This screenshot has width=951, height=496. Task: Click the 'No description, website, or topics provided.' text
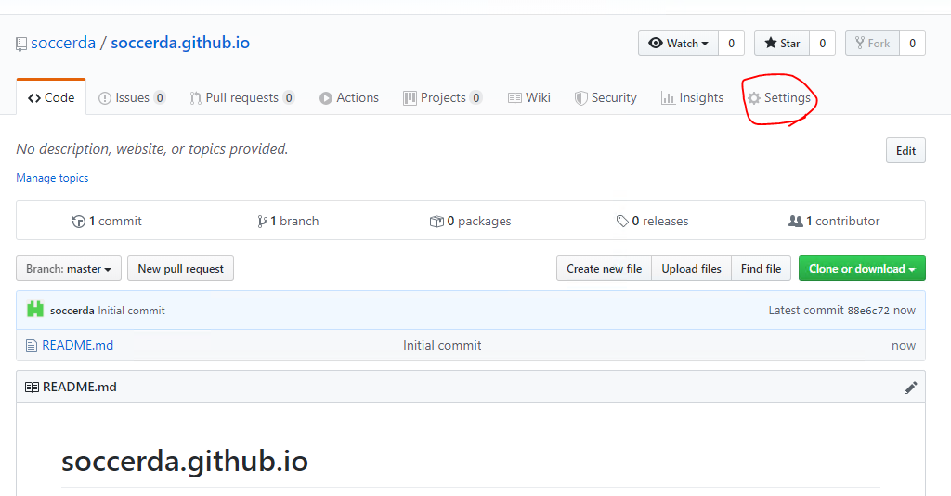coord(152,149)
